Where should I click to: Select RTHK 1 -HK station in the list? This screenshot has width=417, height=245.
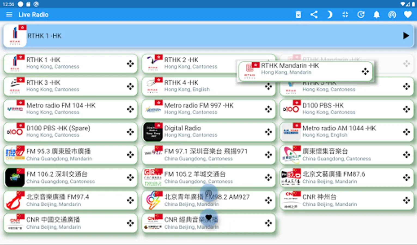(x=71, y=64)
